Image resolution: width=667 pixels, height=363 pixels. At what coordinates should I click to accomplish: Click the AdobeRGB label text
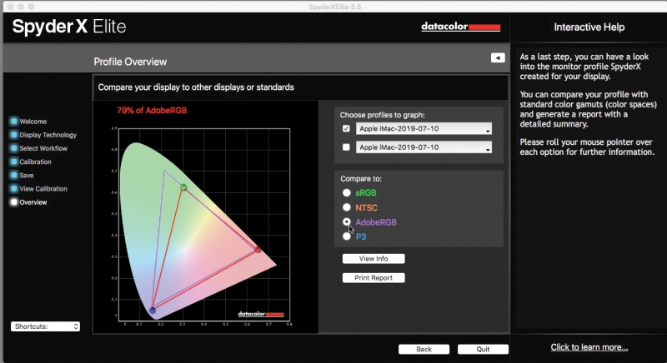tap(376, 222)
